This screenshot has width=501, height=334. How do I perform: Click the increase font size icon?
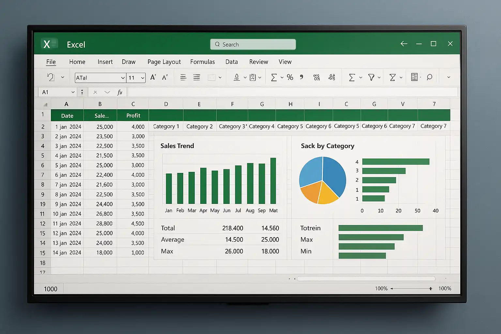(153, 77)
